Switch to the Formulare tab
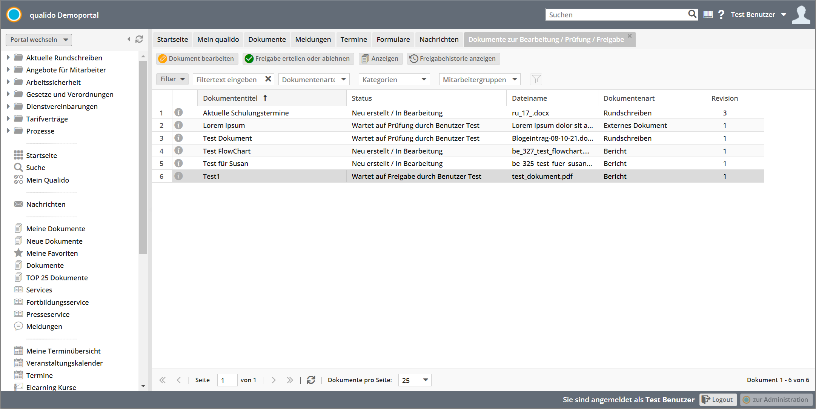This screenshot has height=409, width=816. [x=393, y=40]
